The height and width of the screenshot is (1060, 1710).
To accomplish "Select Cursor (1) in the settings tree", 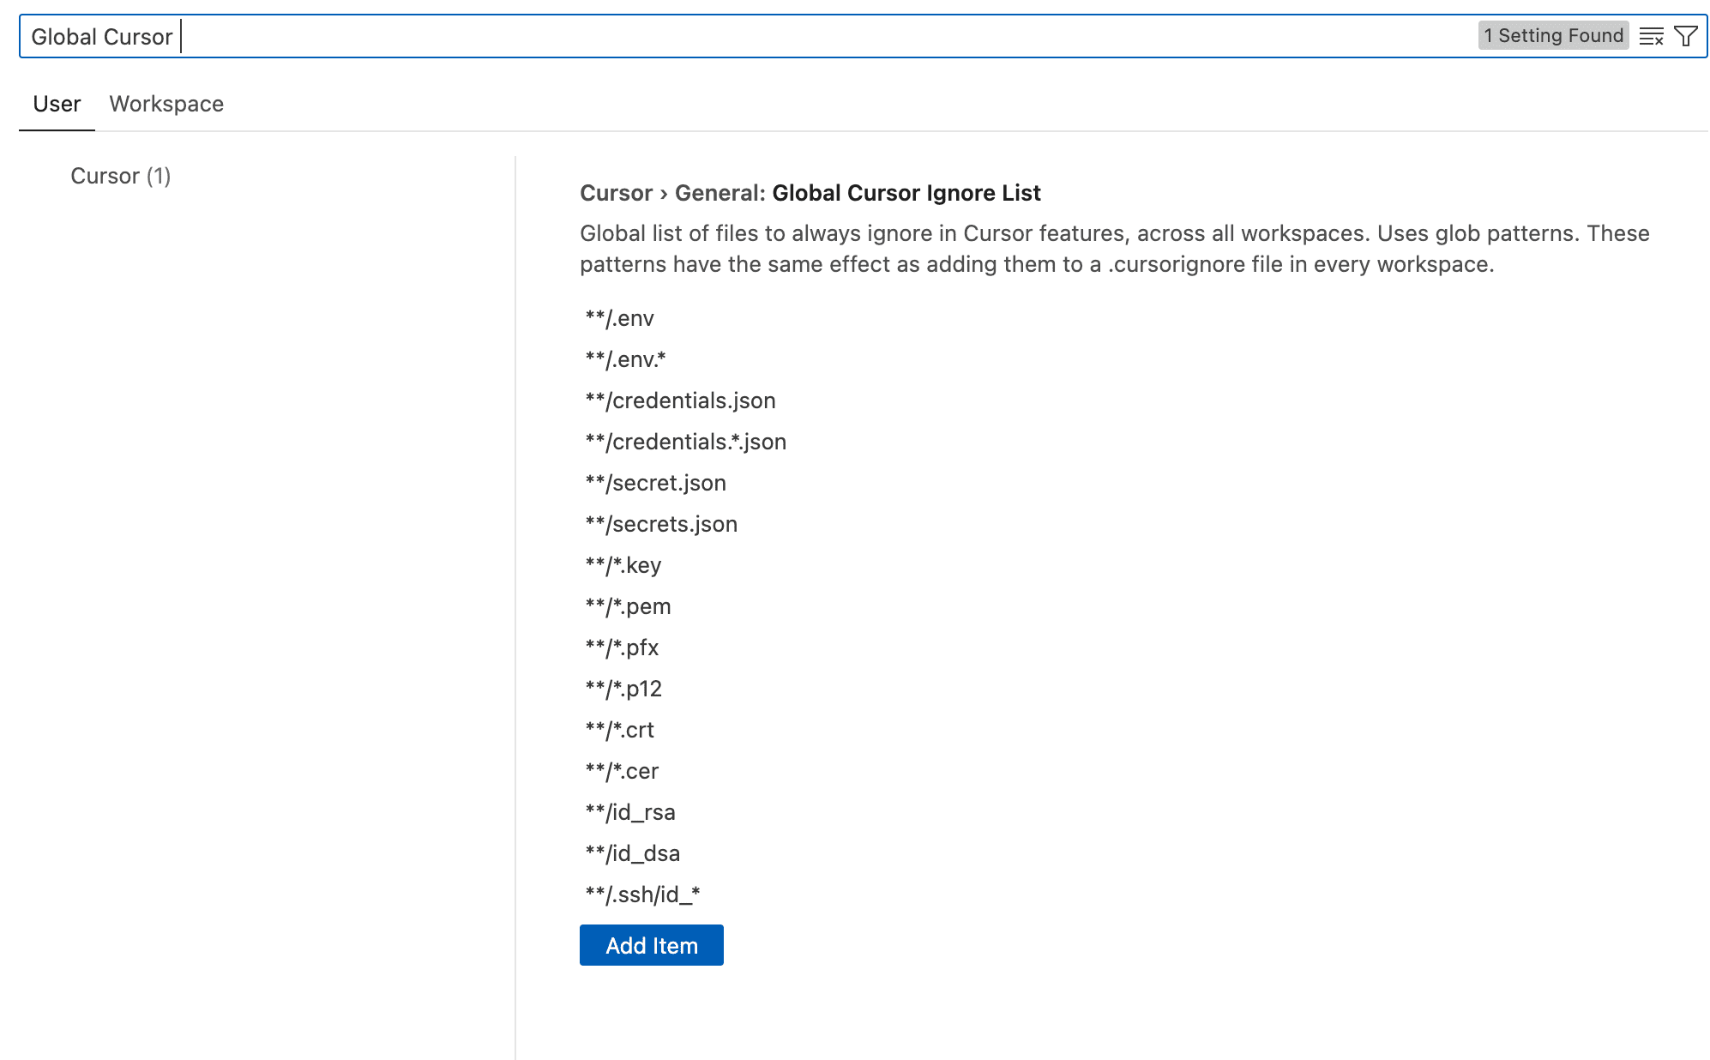I will 121,176.
